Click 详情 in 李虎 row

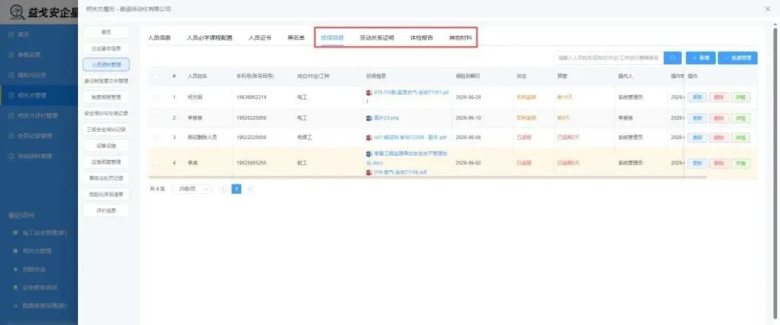click(x=740, y=163)
